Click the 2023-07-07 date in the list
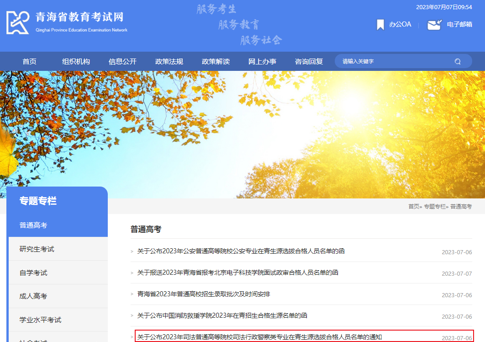This screenshot has height=342, width=485. [x=457, y=274]
